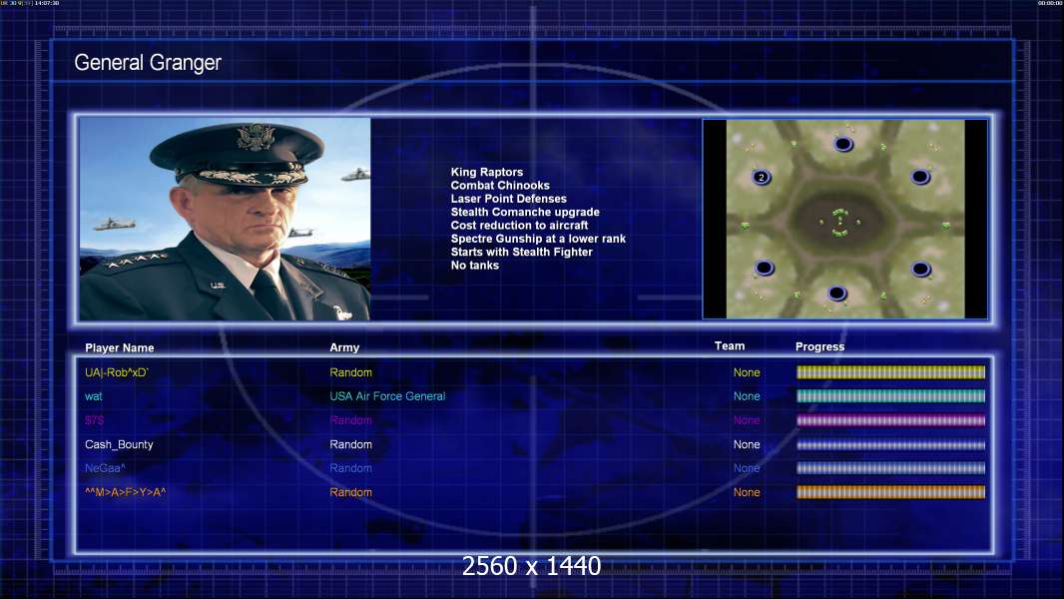Click team "None" in ^^M>A>F>Y>A^ row
This screenshot has height=599, width=1064.
[747, 492]
